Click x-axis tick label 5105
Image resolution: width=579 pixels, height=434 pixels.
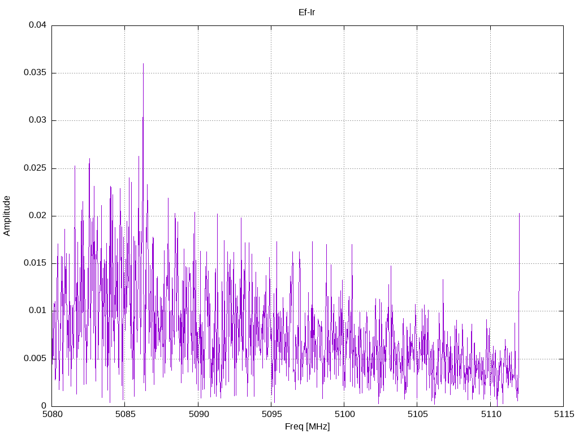(418, 414)
